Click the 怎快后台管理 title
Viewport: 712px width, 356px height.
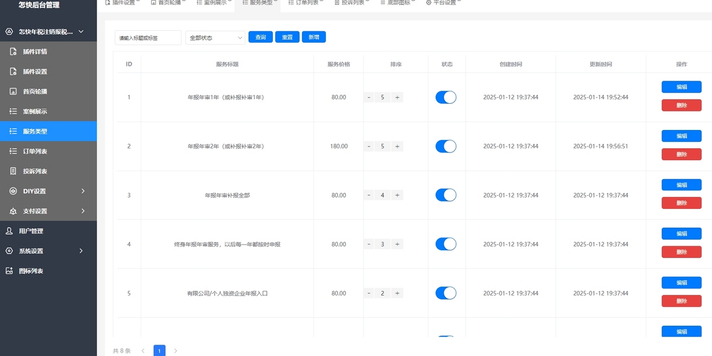(x=39, y=5)
